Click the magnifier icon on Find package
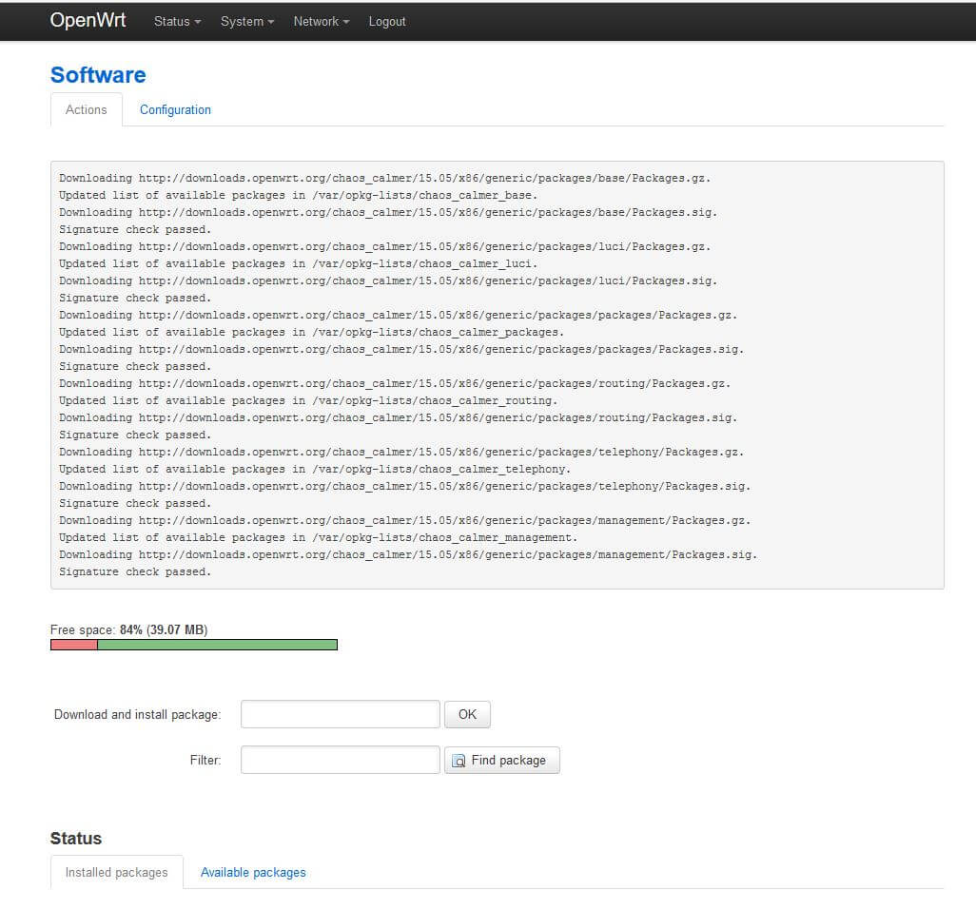Viewport: 976px width, 909px height. 459,761
